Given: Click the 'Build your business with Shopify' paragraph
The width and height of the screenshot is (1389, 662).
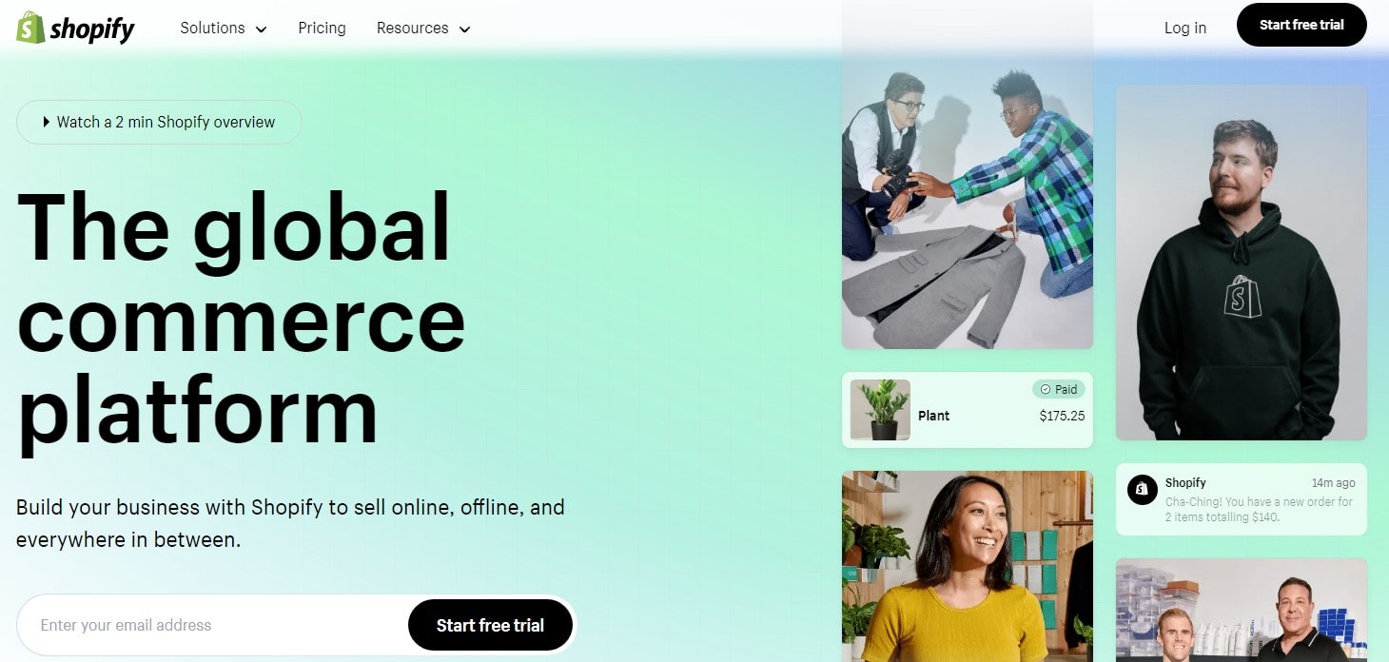Looking at the screenshot, I should pos(290,523).
